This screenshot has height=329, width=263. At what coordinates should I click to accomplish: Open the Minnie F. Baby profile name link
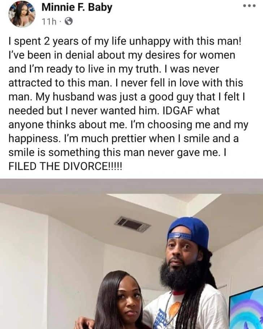click(77, 7)
